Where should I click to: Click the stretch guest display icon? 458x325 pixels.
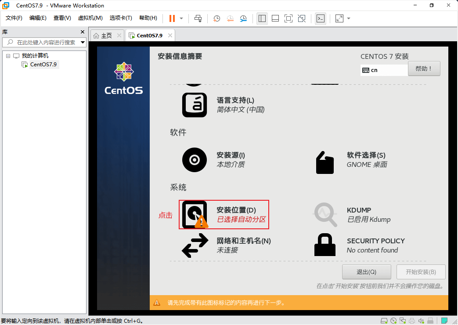(x=339, y=18)
